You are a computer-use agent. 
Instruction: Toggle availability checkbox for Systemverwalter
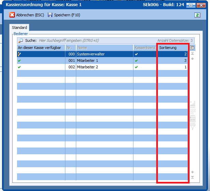[19, 54]
